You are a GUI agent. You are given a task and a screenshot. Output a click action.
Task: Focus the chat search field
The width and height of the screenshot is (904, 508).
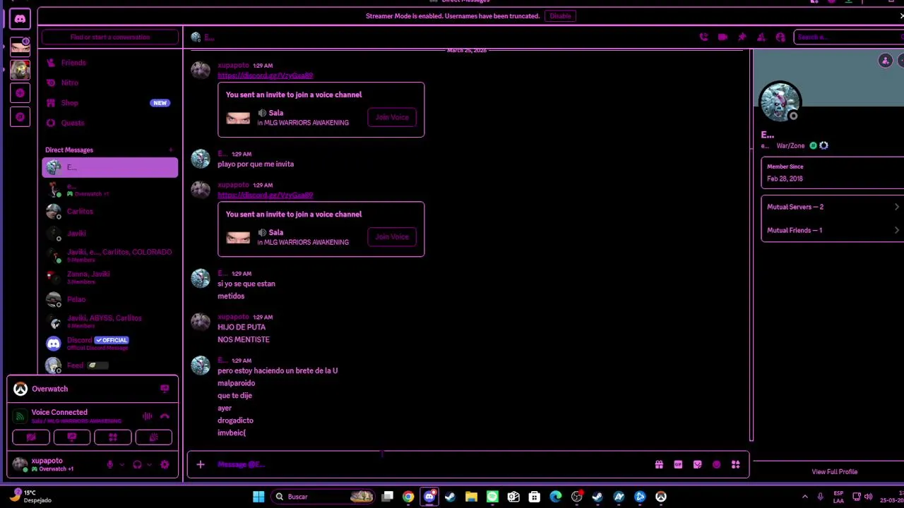click(x=848, y=37)
